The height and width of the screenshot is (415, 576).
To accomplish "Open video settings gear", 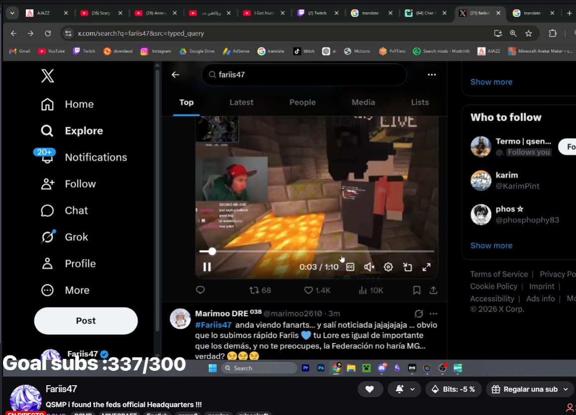I will (x=388, y=267).
